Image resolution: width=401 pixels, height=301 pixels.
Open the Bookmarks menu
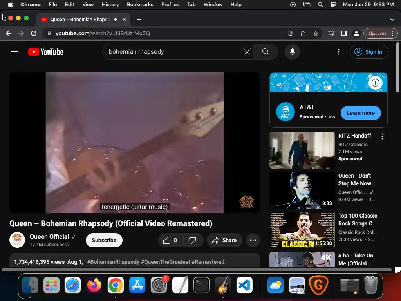[140, 4]
